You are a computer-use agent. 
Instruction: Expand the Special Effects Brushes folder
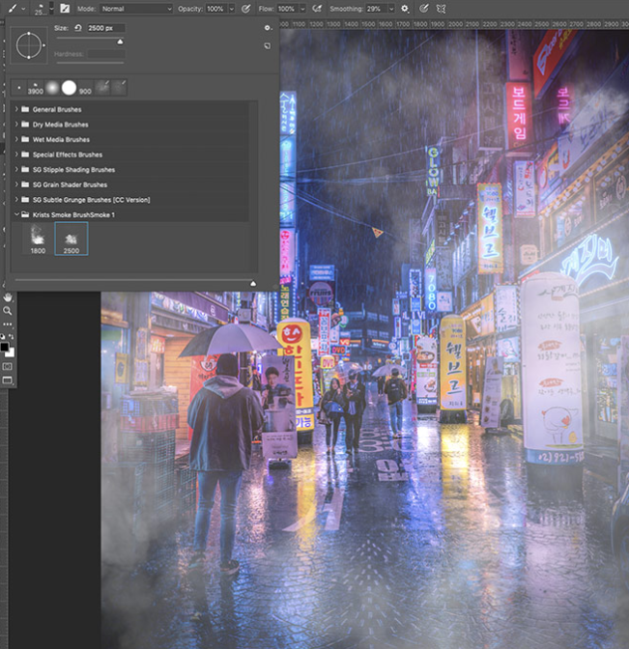point(16,155)
